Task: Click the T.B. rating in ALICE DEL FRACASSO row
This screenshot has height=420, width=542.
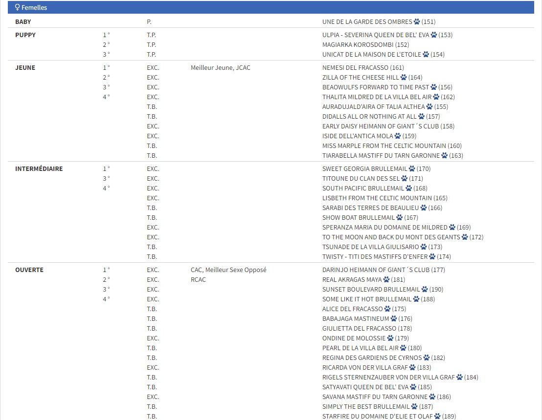Action: [152, 309]
